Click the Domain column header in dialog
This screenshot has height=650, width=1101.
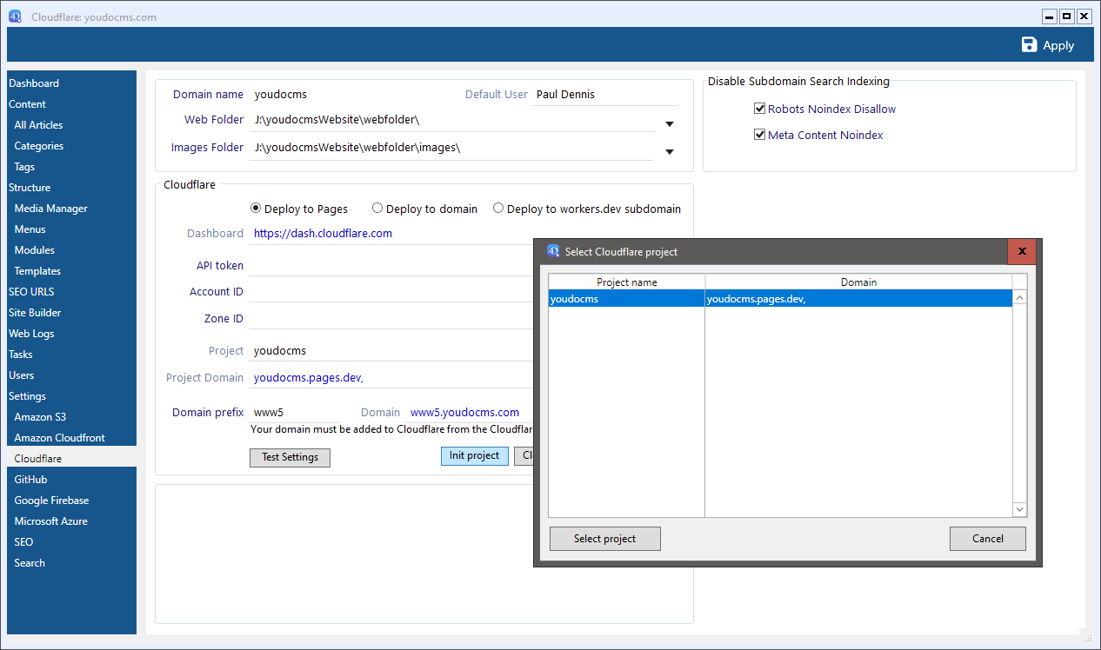(x=858, y=282)
